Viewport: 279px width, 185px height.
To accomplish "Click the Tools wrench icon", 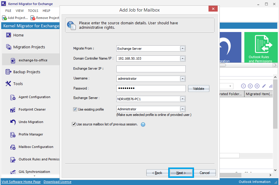I will [8, 84].
